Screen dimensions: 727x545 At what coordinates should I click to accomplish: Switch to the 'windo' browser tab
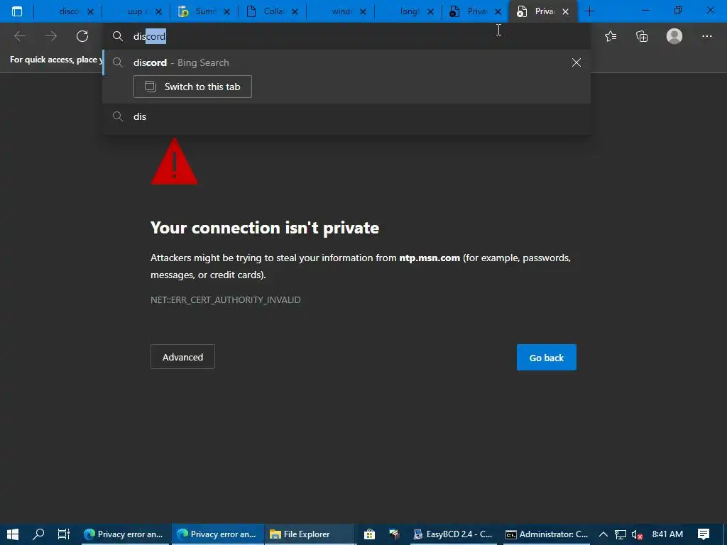point(340,11)
